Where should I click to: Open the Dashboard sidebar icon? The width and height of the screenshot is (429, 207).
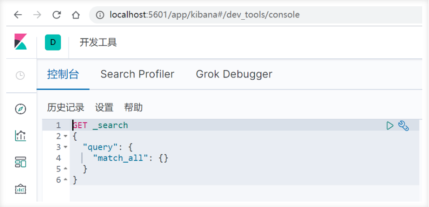pos(21,162)
